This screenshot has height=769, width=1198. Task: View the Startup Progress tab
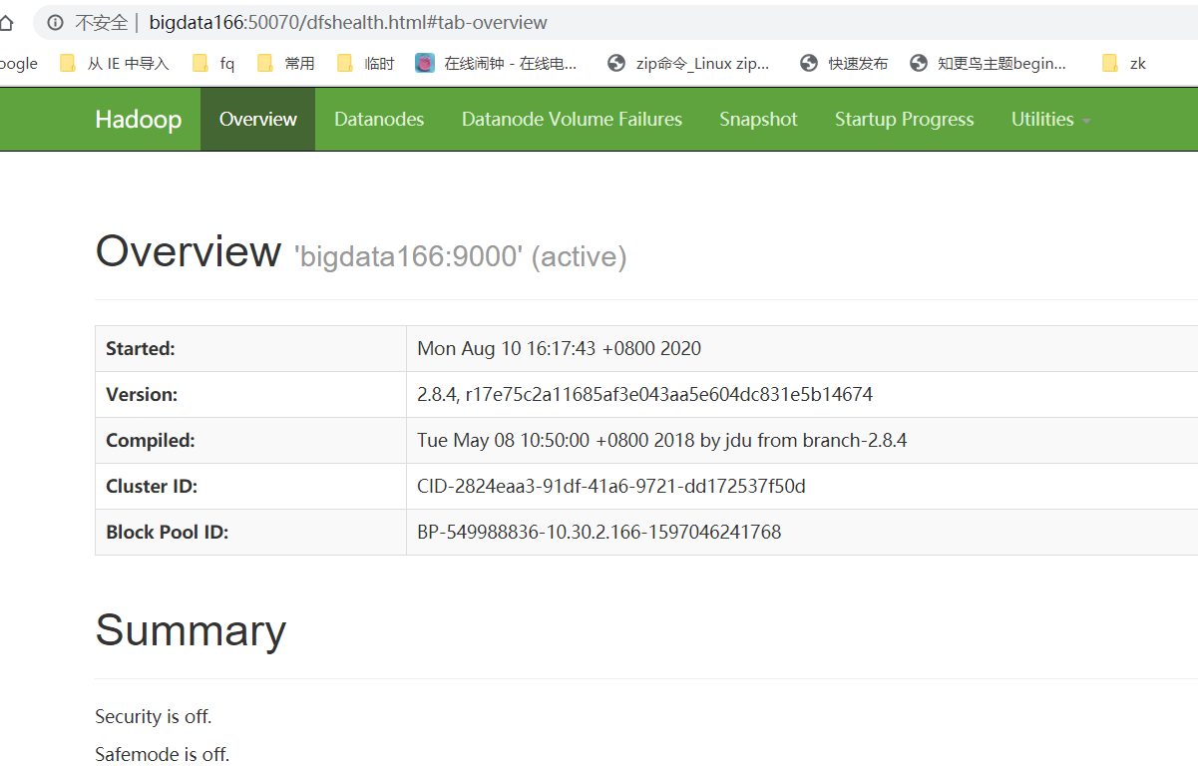(904, 120)
